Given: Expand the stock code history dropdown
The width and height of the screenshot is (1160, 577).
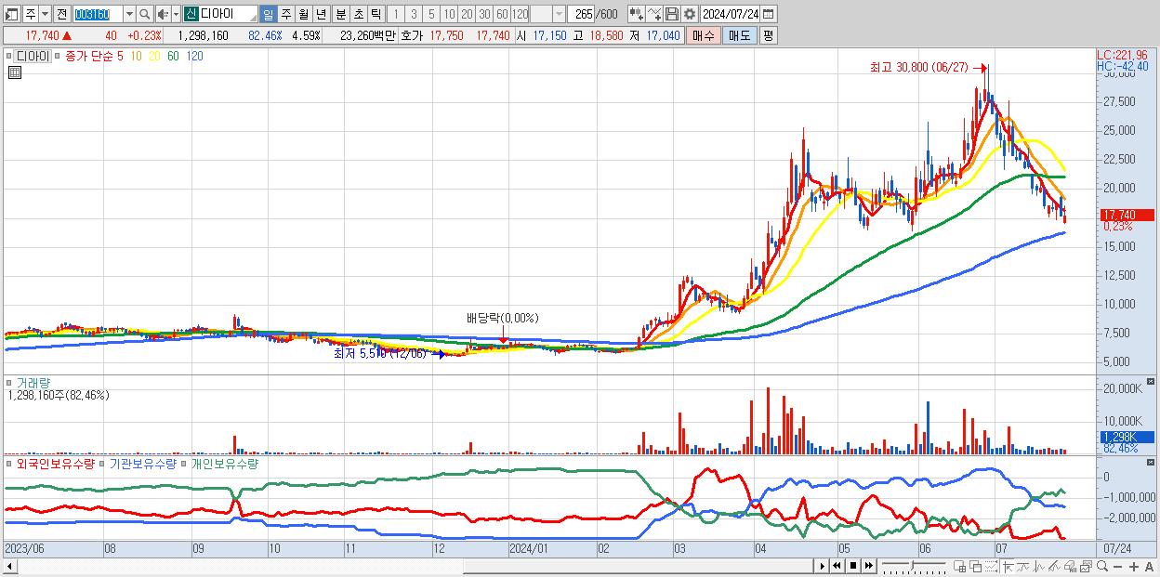Looking at the screenshot, I should click(x=129, y=14).
